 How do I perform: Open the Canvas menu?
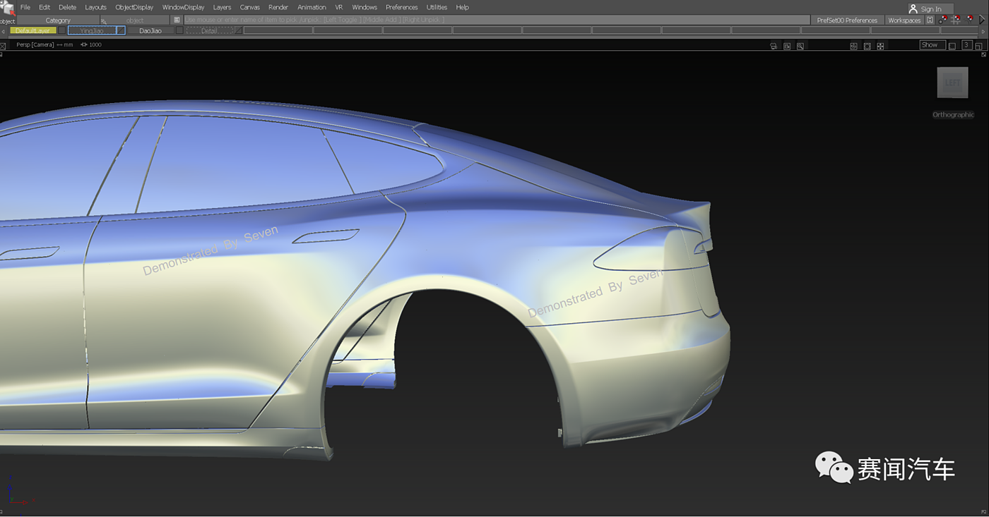coord(249,7)
